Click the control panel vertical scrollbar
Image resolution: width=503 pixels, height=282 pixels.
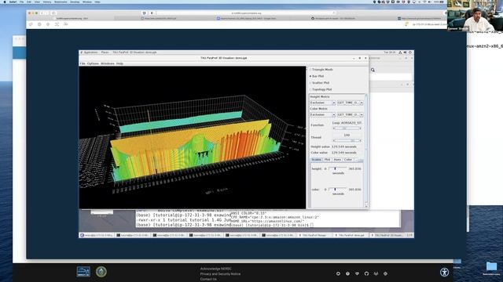pos(366,150)
